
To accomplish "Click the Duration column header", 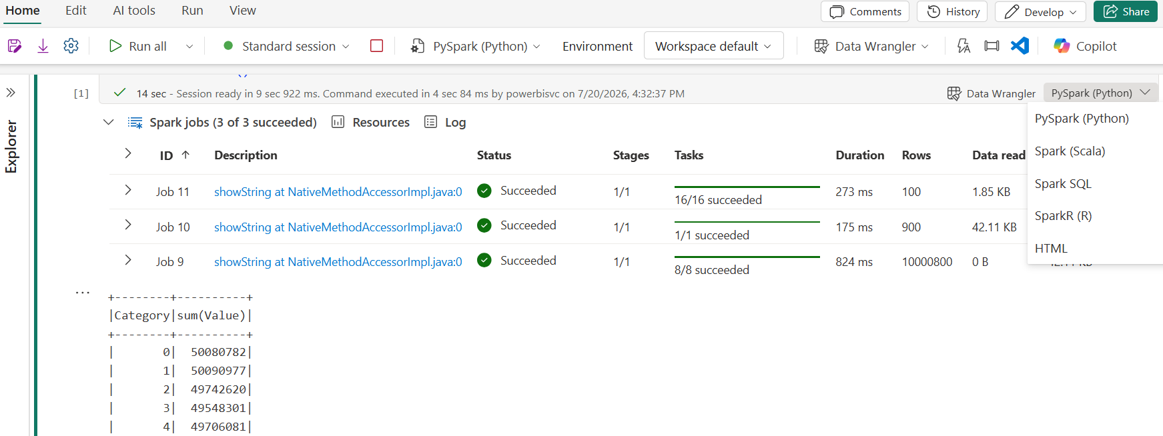I will pos(860,155).
